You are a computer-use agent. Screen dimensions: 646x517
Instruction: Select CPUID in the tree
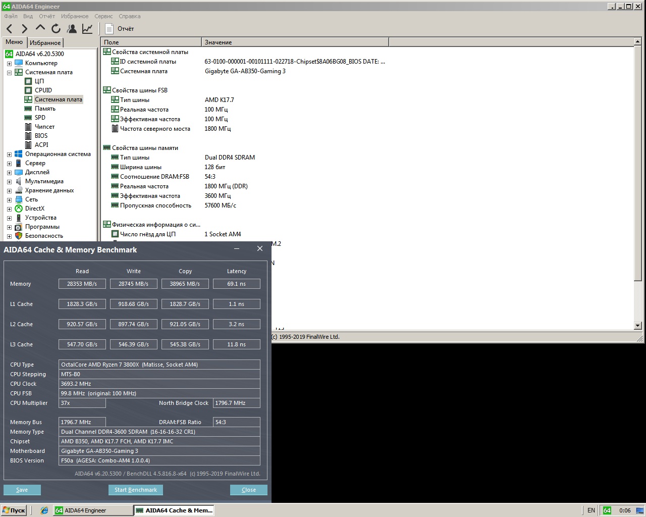tap(43, 90)
